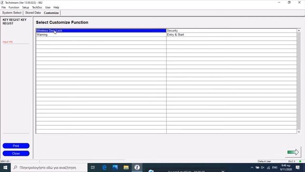Open the File menu
This screenshot has height=172, width=305.
pyautogui.click(x=3, y=8)
